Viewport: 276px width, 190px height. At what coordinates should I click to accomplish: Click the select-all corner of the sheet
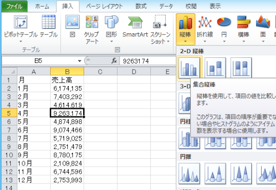coord(10,72)
